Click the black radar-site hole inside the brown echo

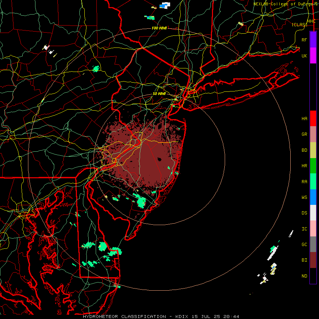point(159,159)
